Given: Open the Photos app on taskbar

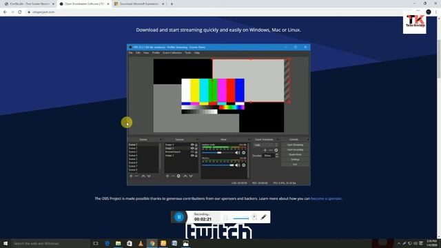Looking at the screenshot, I should (186, 243).
